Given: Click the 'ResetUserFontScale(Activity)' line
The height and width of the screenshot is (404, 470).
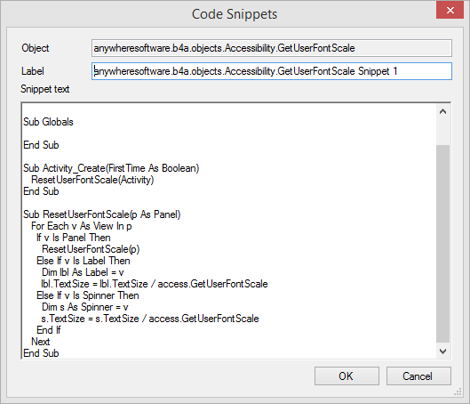Looking at the screenshot, I should click(92, 180).
